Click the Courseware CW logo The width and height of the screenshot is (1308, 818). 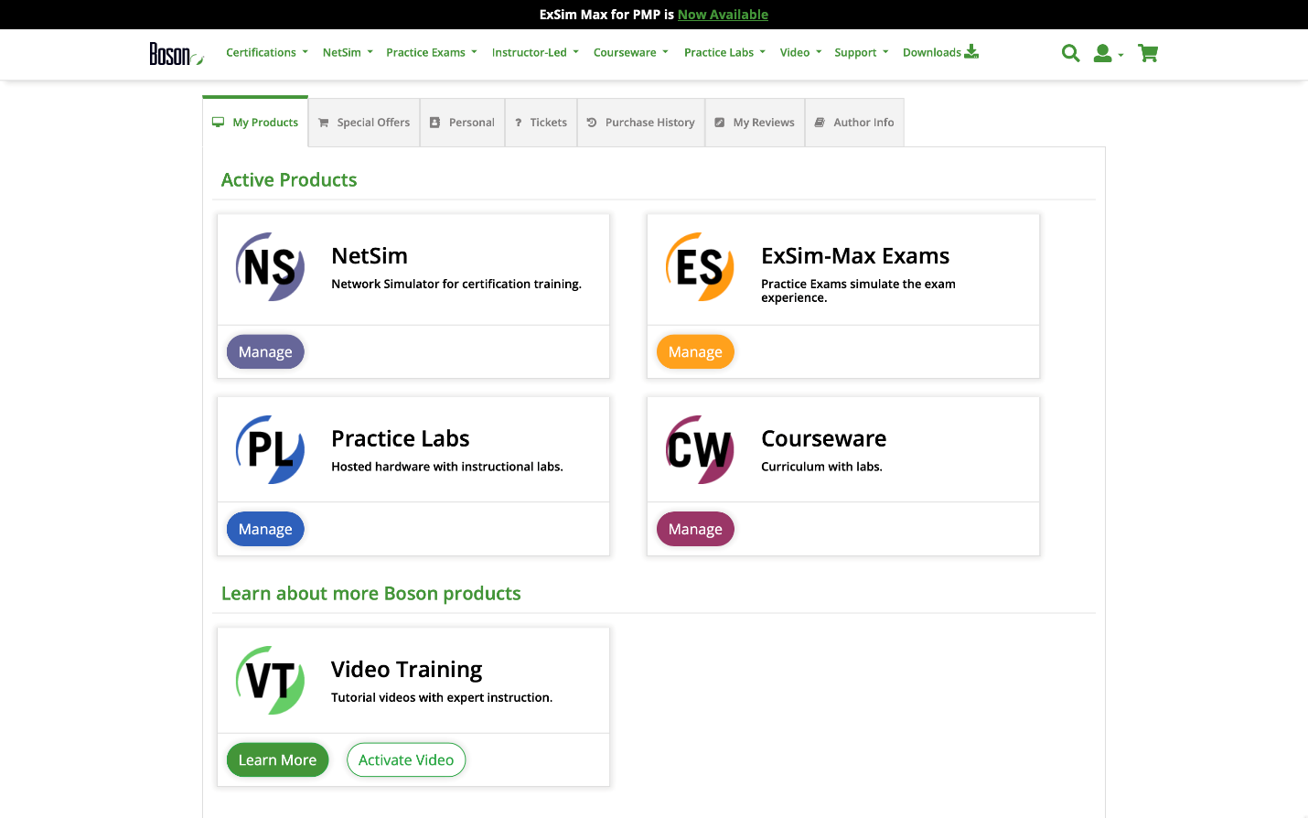(700, 449)
